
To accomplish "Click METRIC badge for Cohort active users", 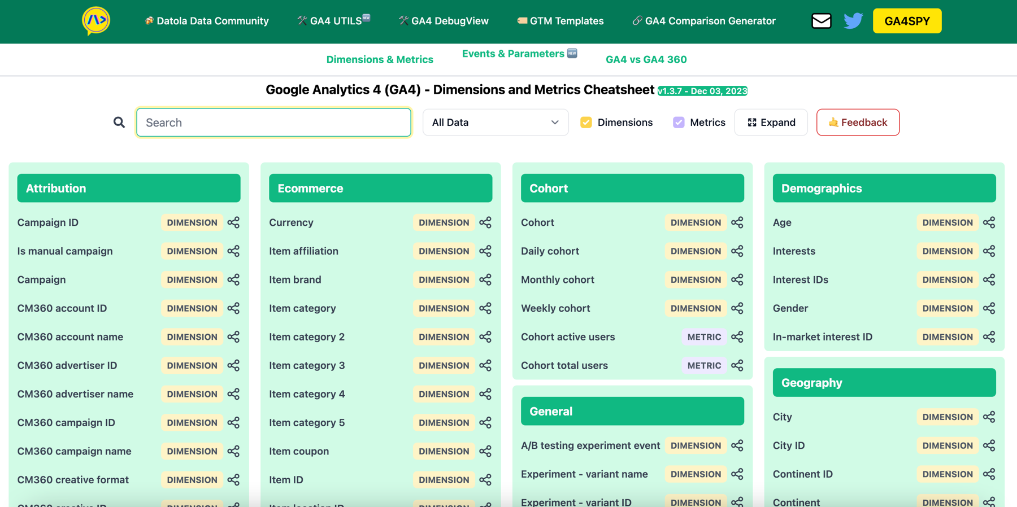I will click(x=704, y=337).
